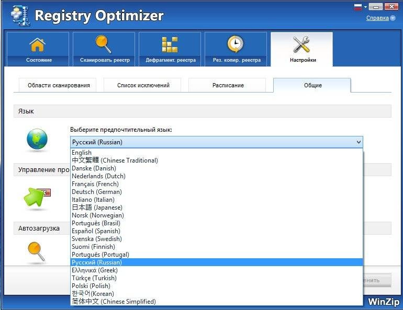
Task: Click the WinZip logo
Action: pyautogui.click(x=384, y=302)
